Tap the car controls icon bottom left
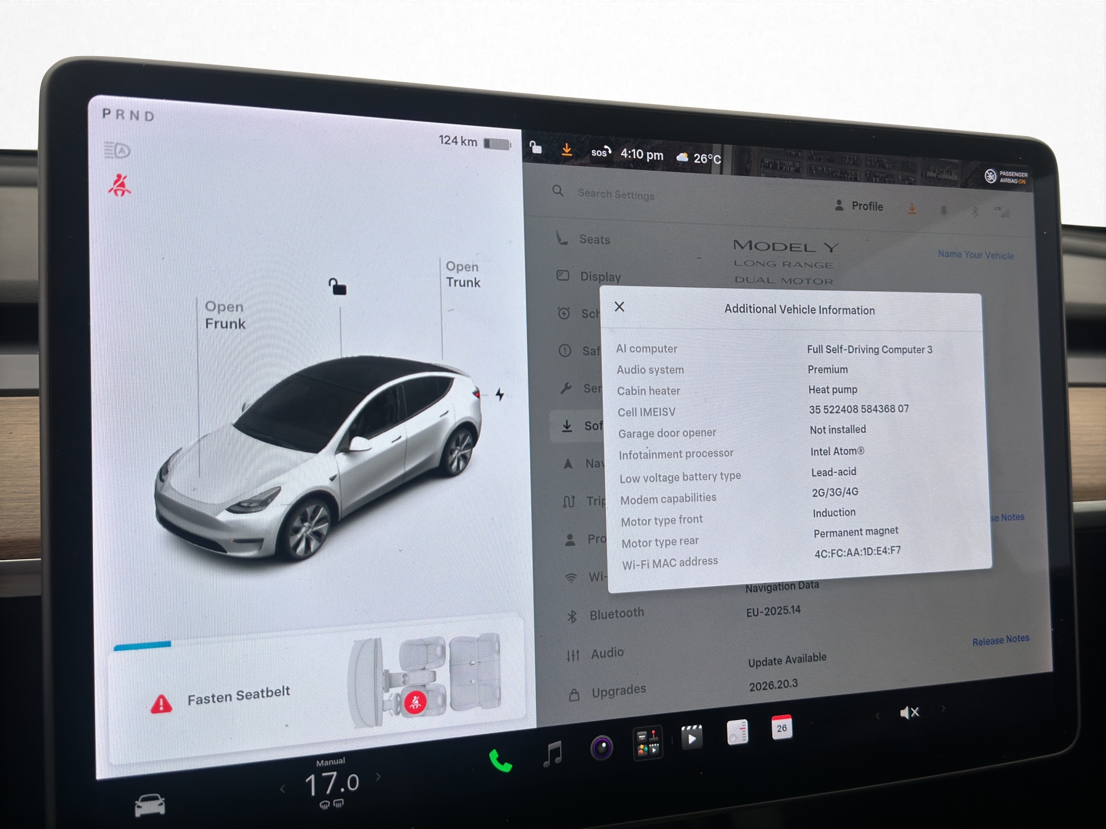Viewport: 1106px width, 829px height. pos(150,805)
